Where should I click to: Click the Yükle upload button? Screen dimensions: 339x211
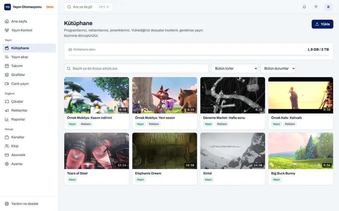322,24
